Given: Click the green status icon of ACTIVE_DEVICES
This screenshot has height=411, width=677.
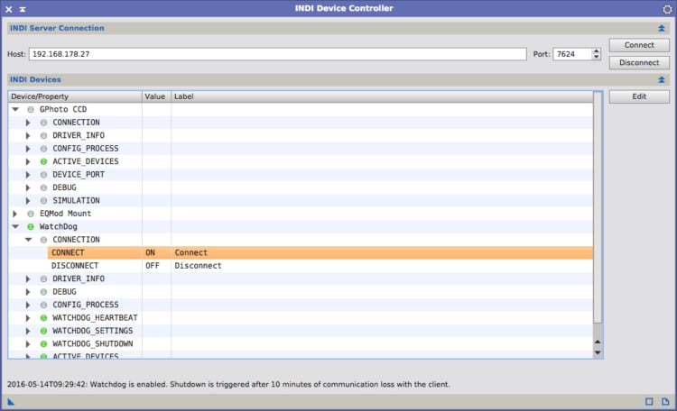Looking at the screenshot, I should [x=43, y=161].
